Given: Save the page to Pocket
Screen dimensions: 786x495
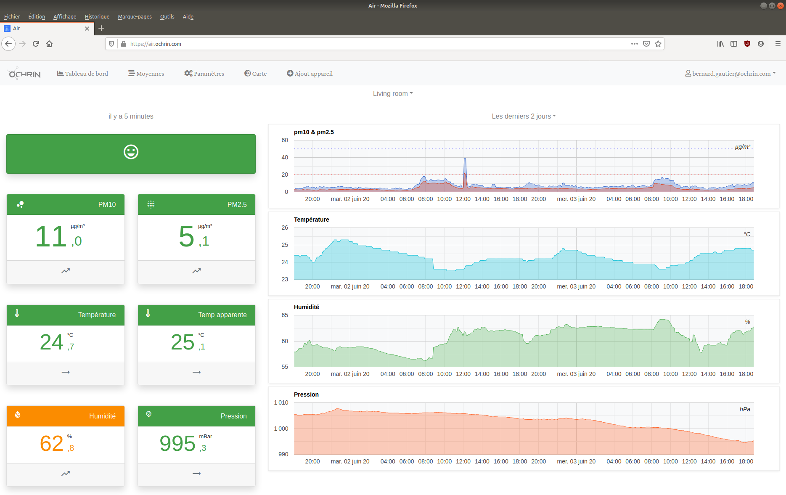Looking at the screenshot, I should point(646,44).
